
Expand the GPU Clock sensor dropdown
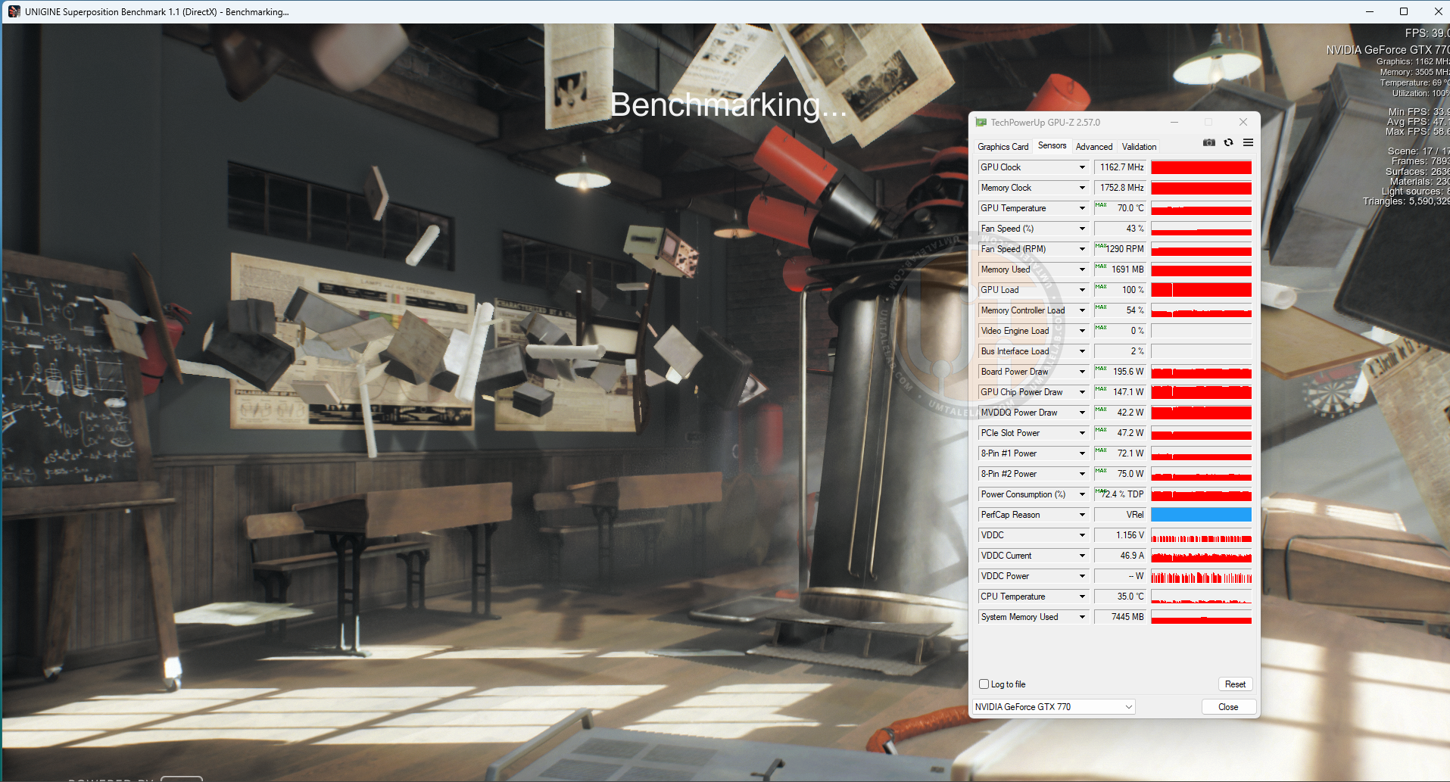tap(1082, 167)
